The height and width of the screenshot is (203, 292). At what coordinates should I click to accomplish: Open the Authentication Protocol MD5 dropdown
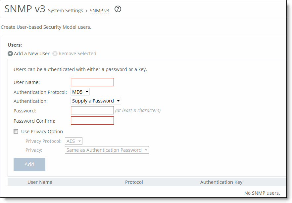coord(80,92)
